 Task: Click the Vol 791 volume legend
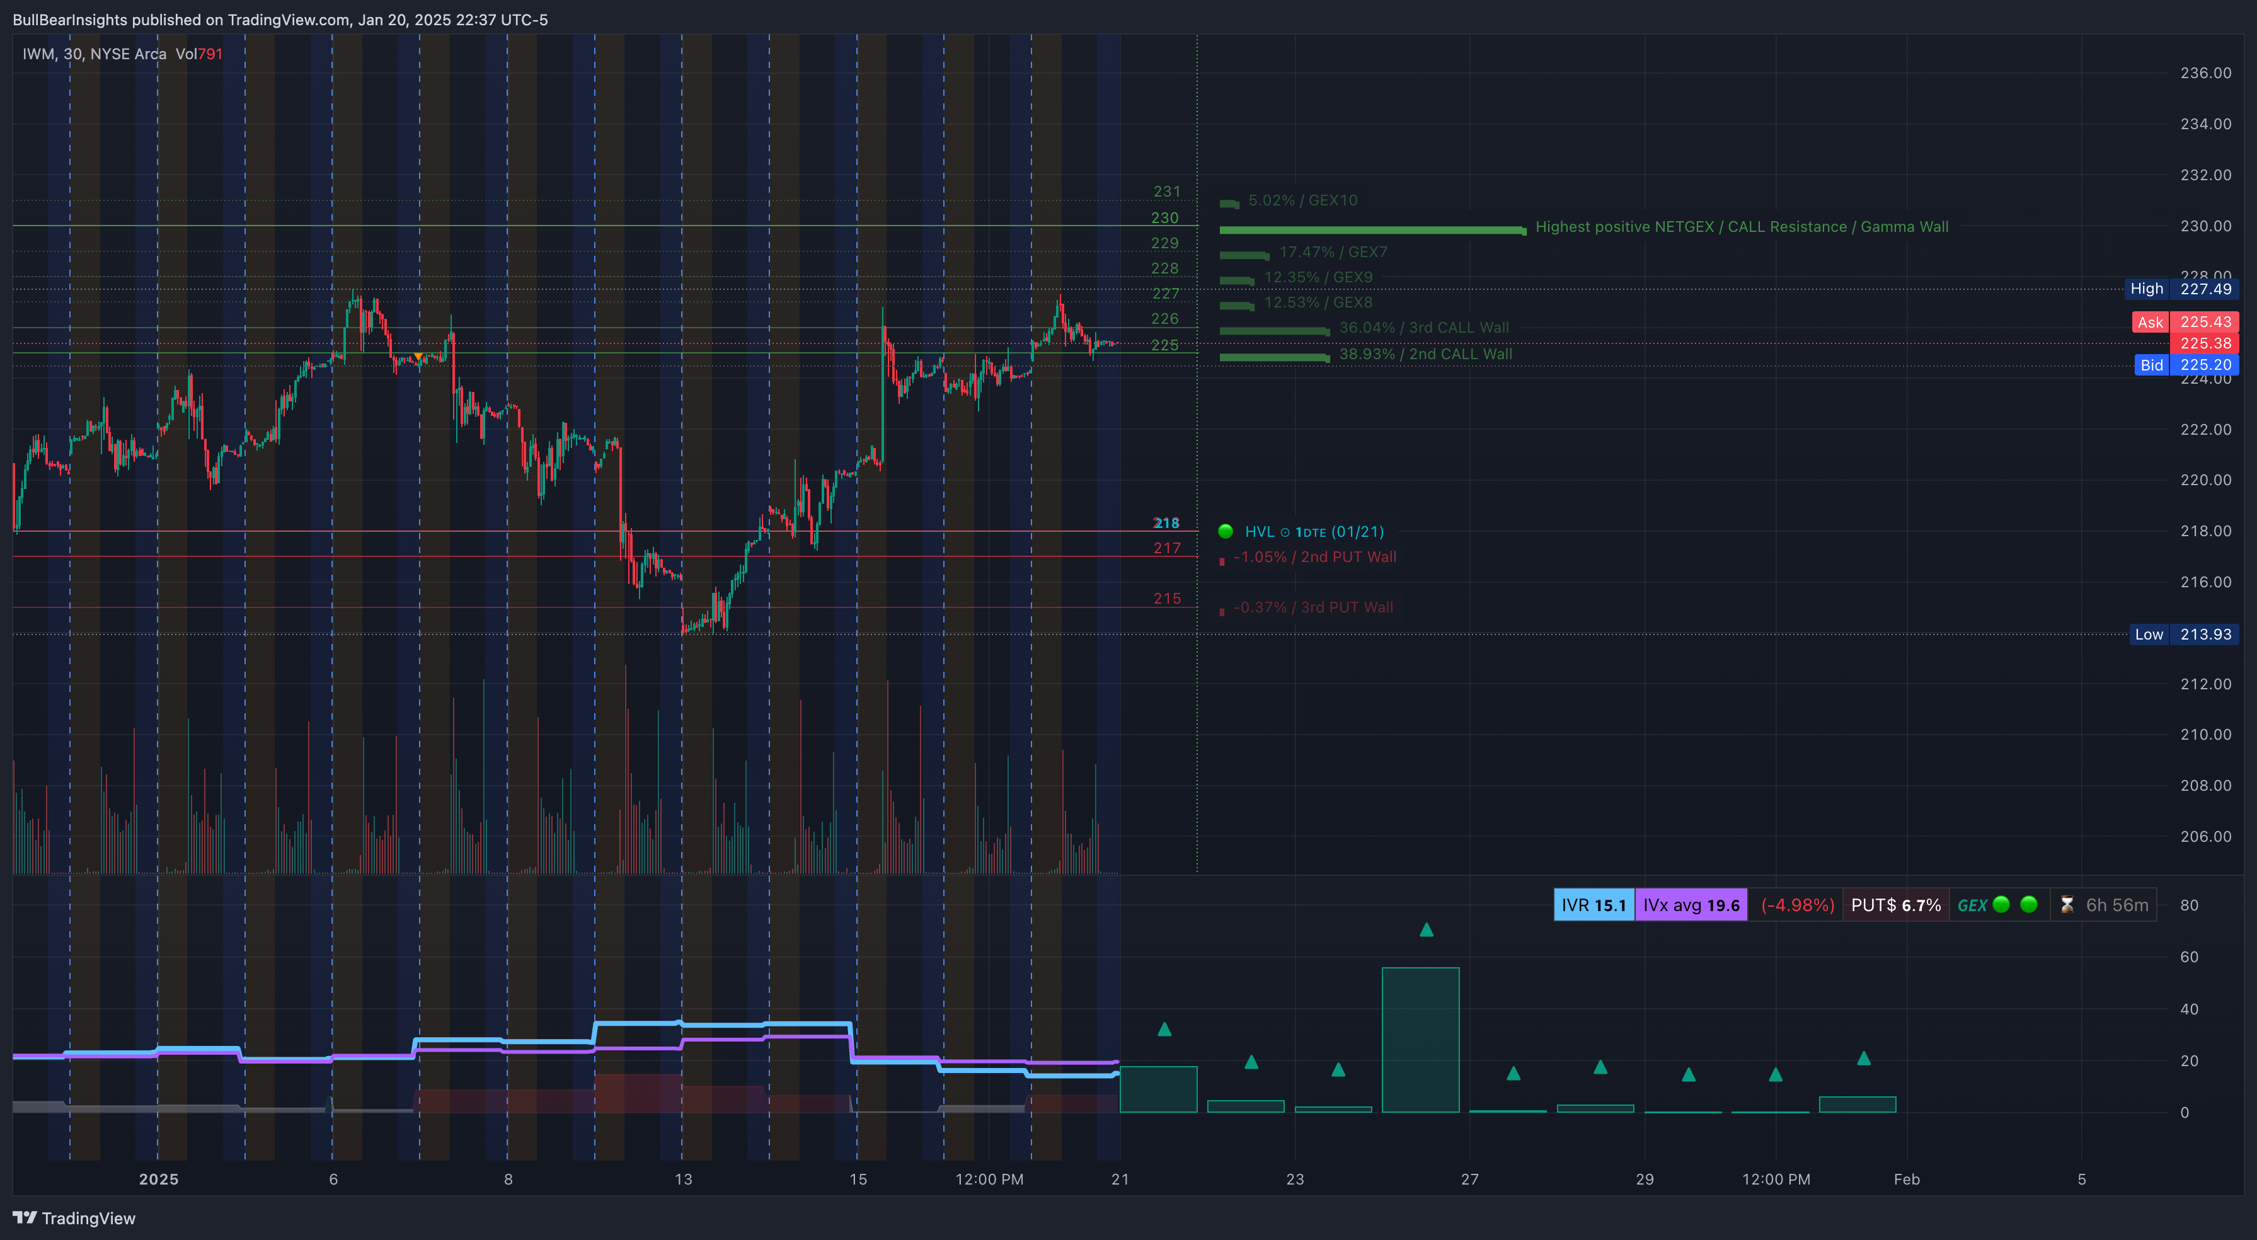pos(199,54)
